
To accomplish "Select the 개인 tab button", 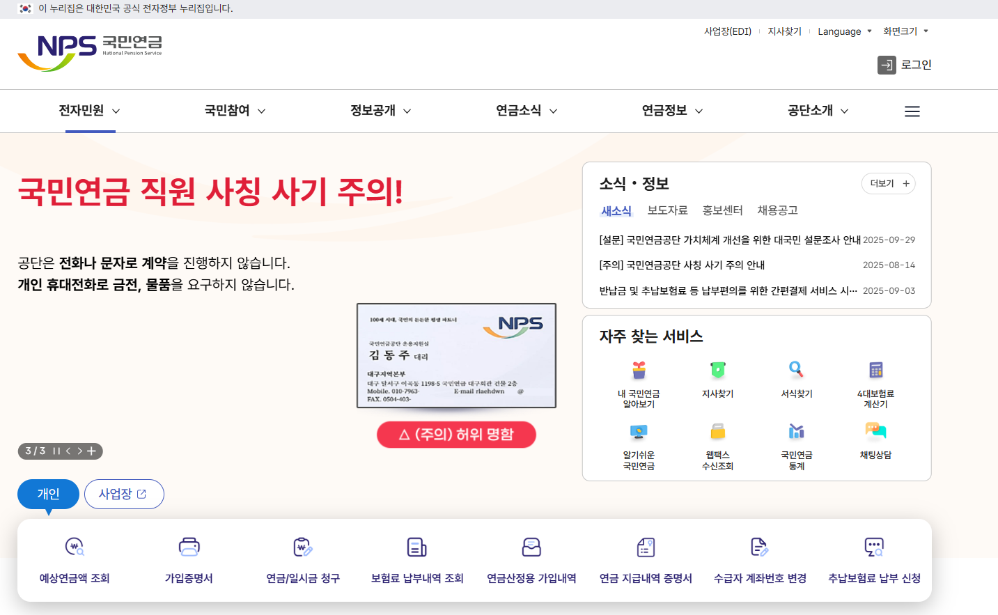I will pyautogui.click(x=48, y=494).
